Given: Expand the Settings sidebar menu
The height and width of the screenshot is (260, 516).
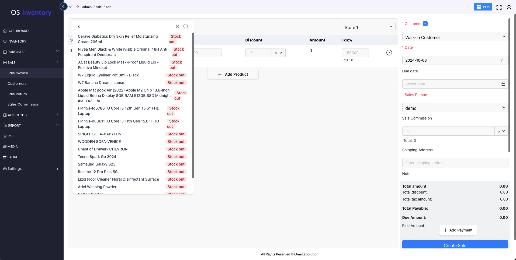Looking at the screenshot, I should 31,169.
